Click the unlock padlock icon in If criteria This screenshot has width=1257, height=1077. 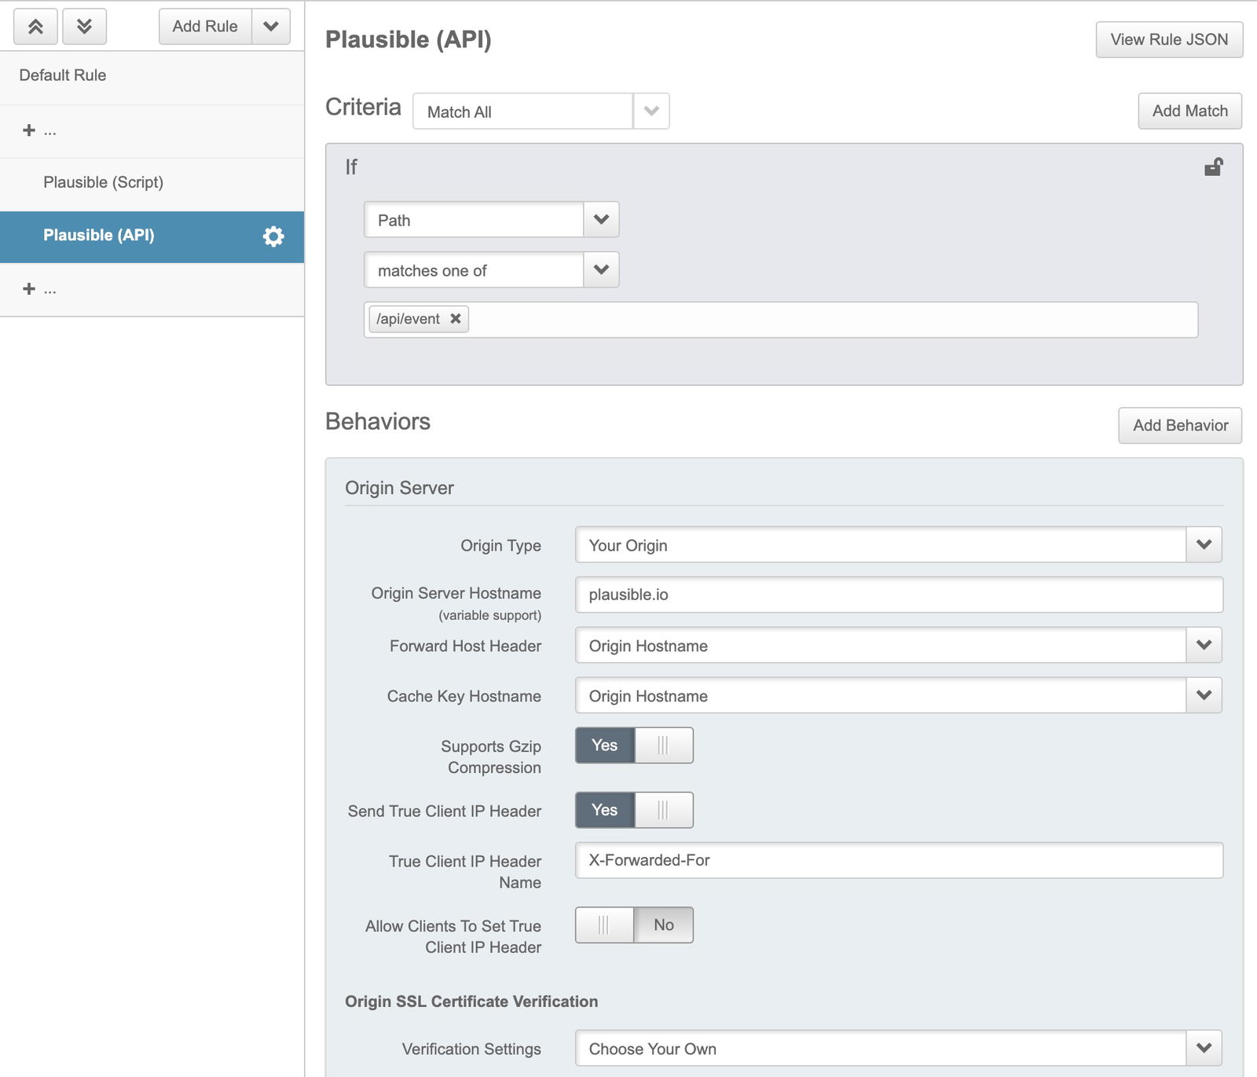1213,167
